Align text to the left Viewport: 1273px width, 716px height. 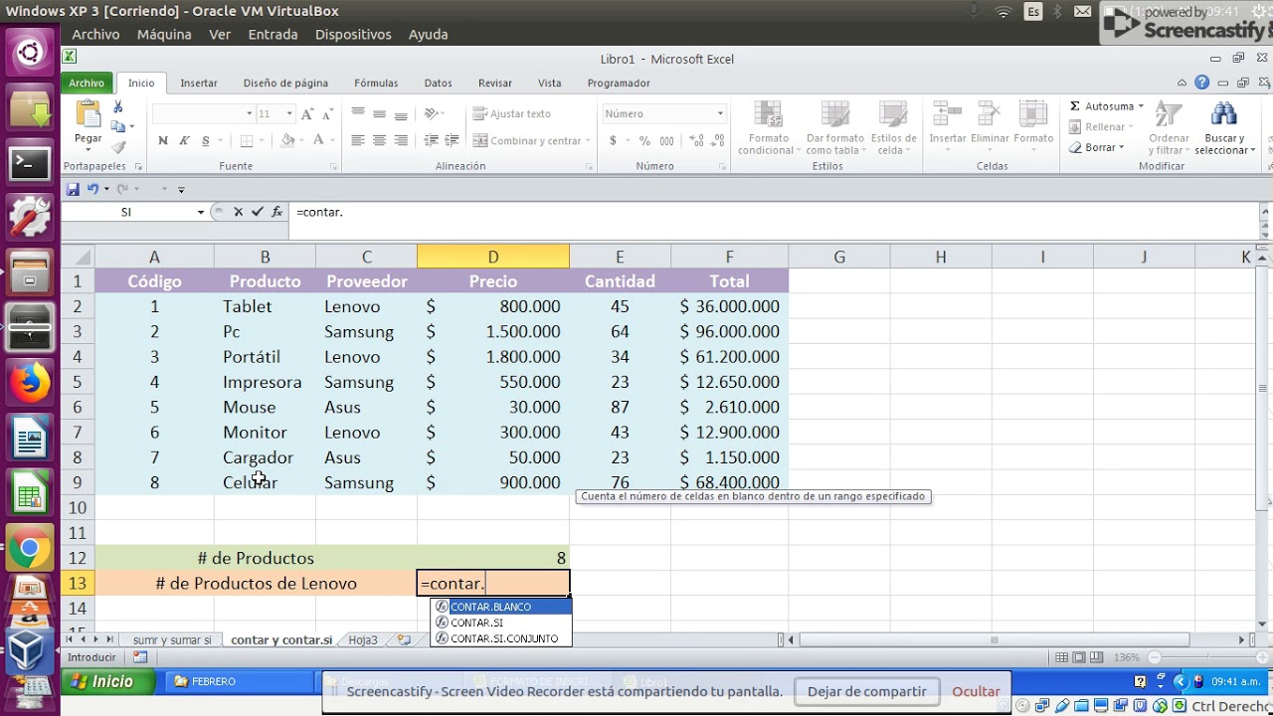(x=358, y=140)
